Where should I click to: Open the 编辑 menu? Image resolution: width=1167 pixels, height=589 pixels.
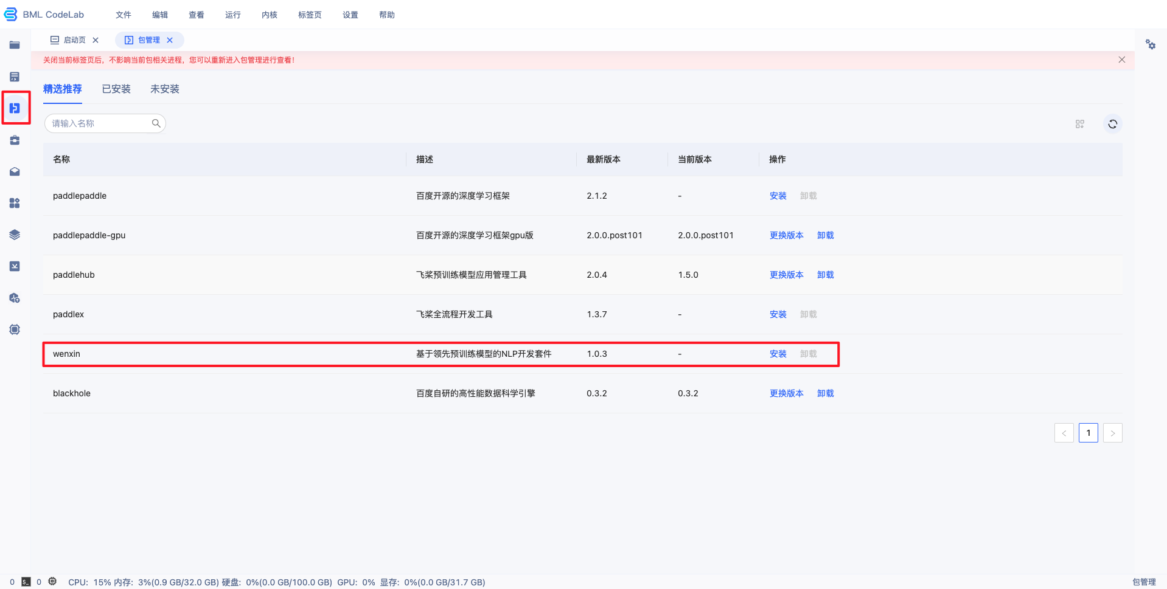pos(160,15)
